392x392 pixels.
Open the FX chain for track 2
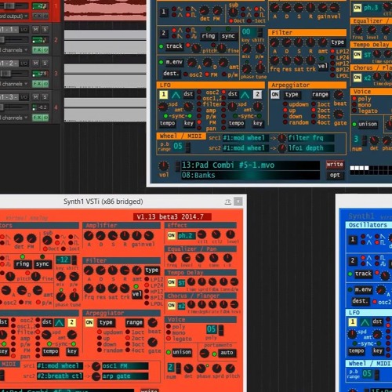[x=37, y=49]
